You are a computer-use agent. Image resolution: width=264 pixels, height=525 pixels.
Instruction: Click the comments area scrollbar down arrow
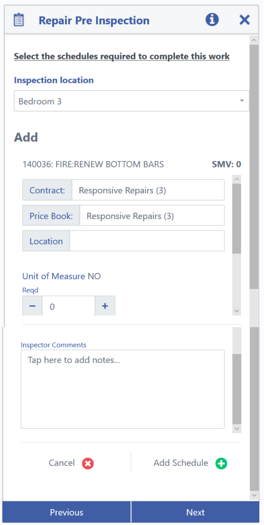237,429
